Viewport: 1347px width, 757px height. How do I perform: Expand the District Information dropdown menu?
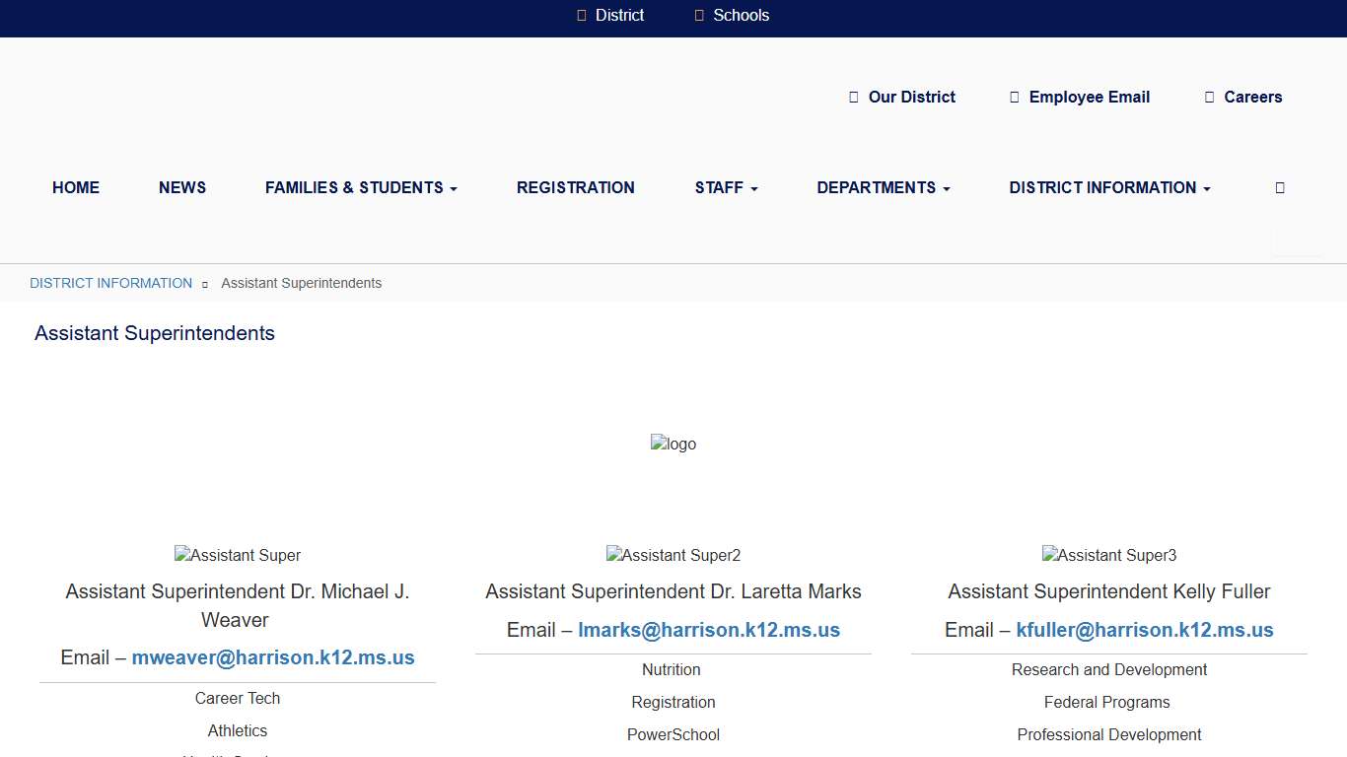(x=1109, y=187)
